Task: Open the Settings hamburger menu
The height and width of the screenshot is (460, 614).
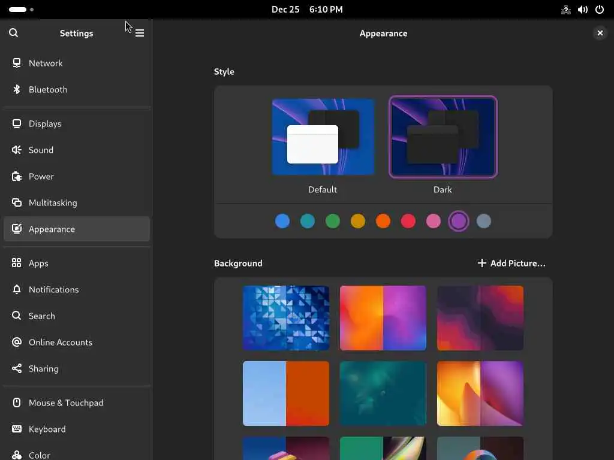Action: [140, 34]
